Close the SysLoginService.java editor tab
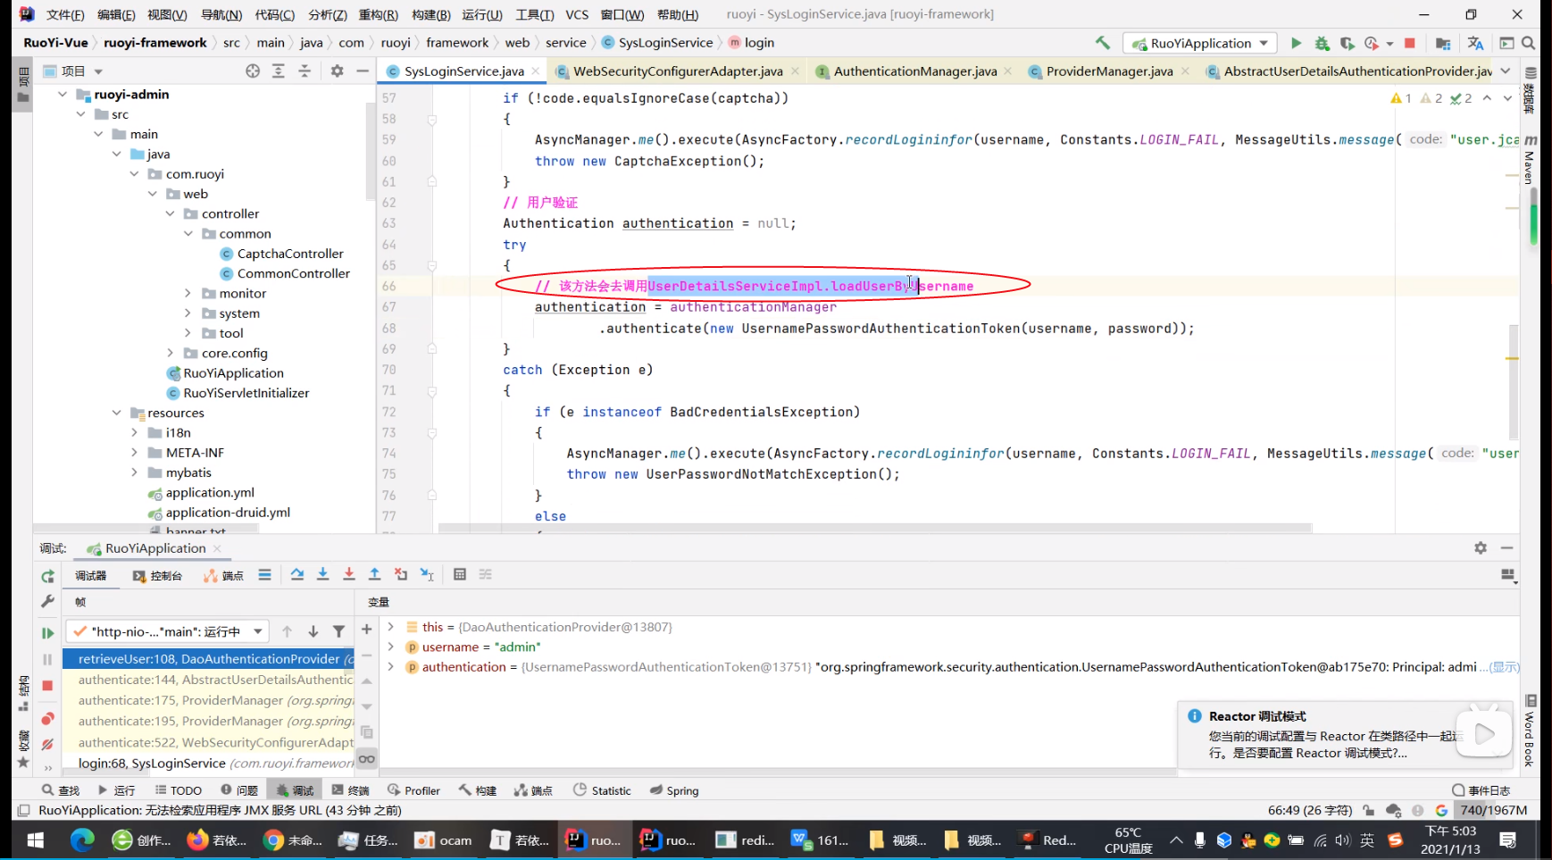The image size is (1552, 860). pos(536,71)
